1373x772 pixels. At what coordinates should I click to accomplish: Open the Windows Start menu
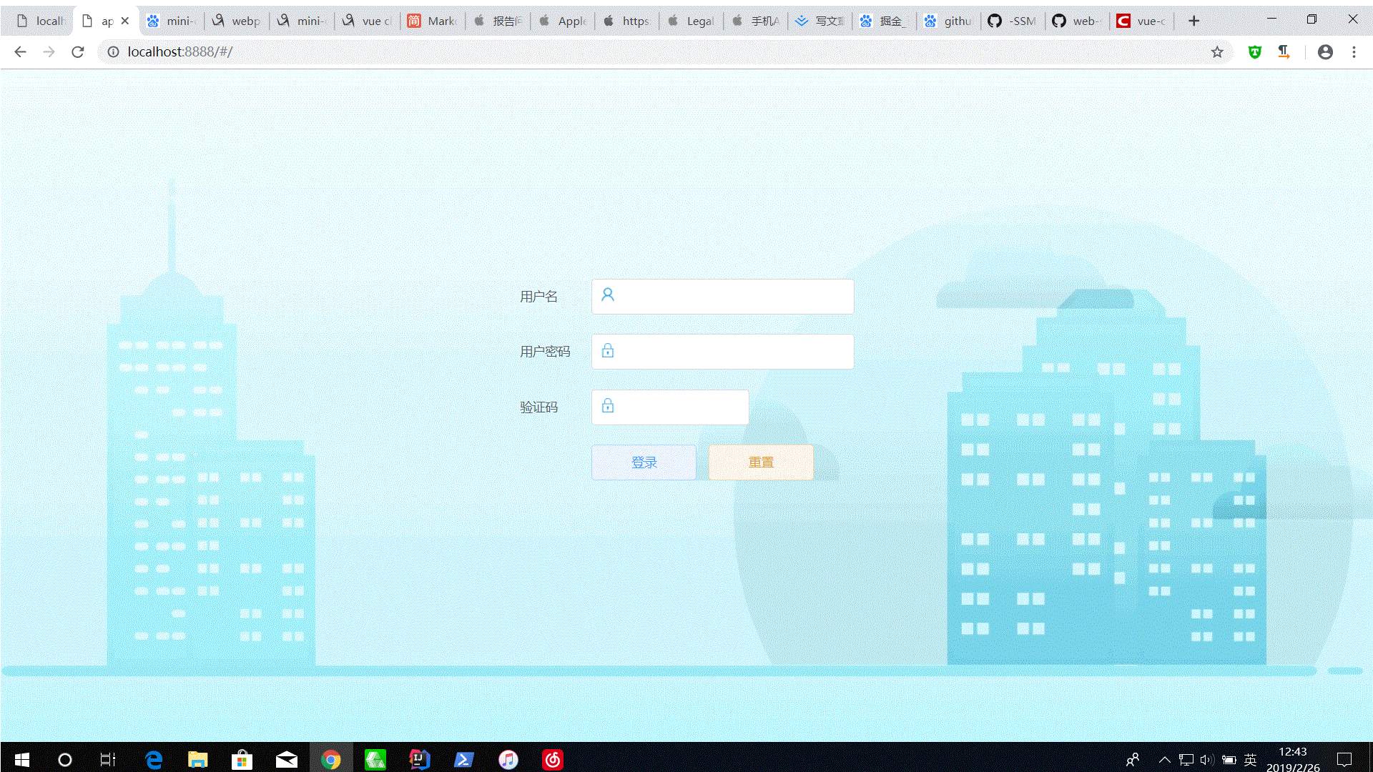tap(21, 759)
